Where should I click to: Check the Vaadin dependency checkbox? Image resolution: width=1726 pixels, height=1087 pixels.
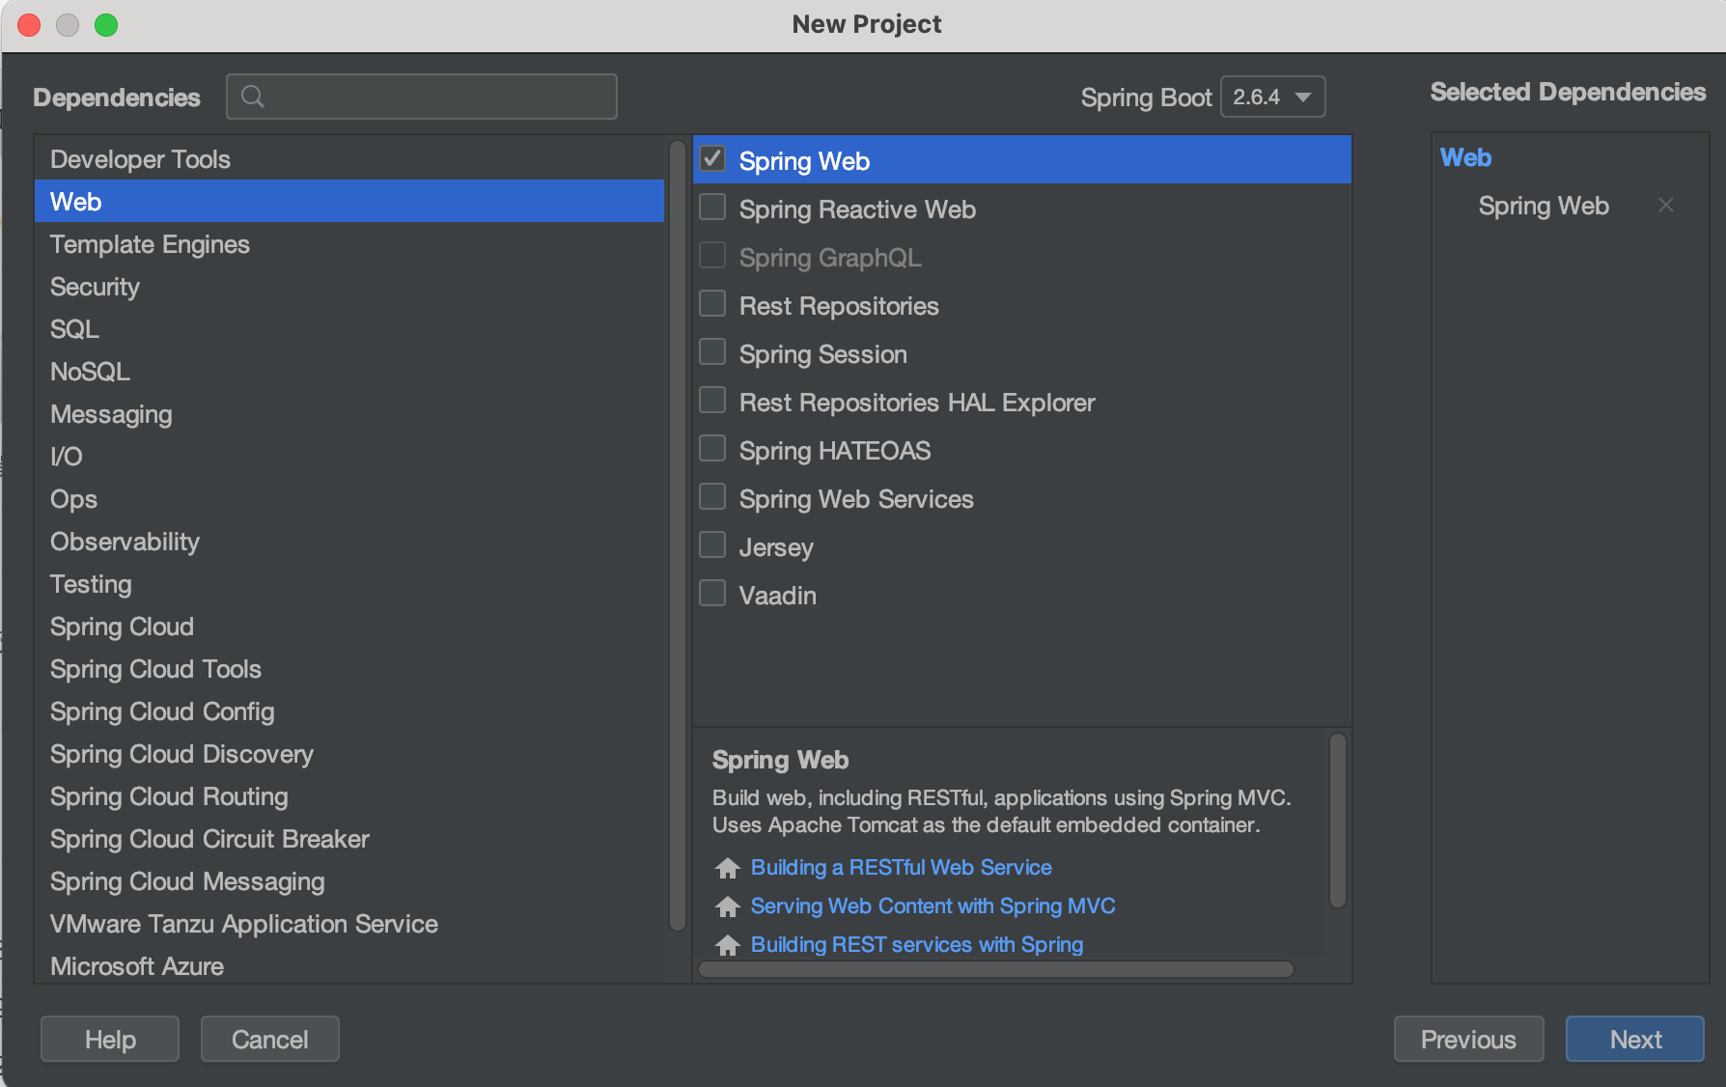click(x=712, y=594)
